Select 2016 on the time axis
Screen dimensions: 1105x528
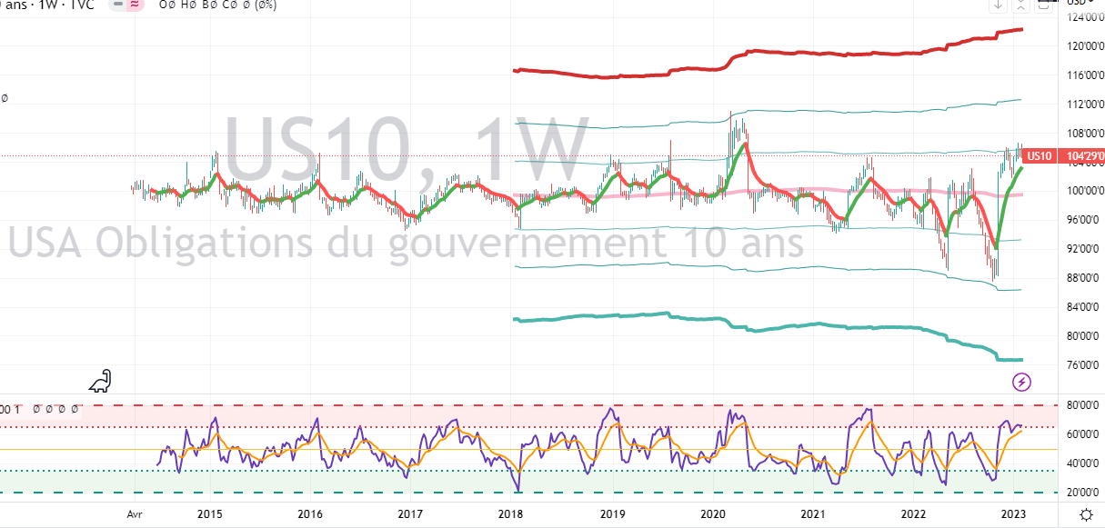[x=309, y=513]
